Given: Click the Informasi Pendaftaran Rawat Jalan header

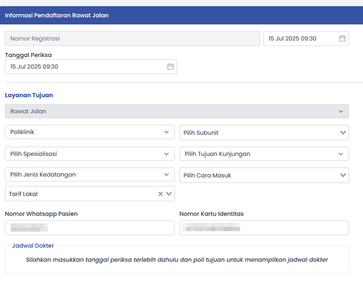Looking at the screenshot, I should click(x=57, y=15).
